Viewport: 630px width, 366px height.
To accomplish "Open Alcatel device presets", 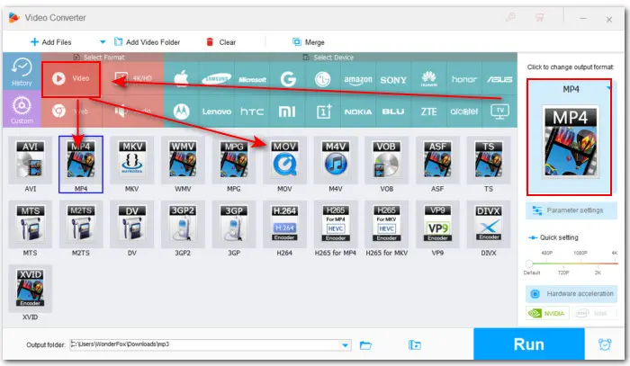I will coord(464,112).
